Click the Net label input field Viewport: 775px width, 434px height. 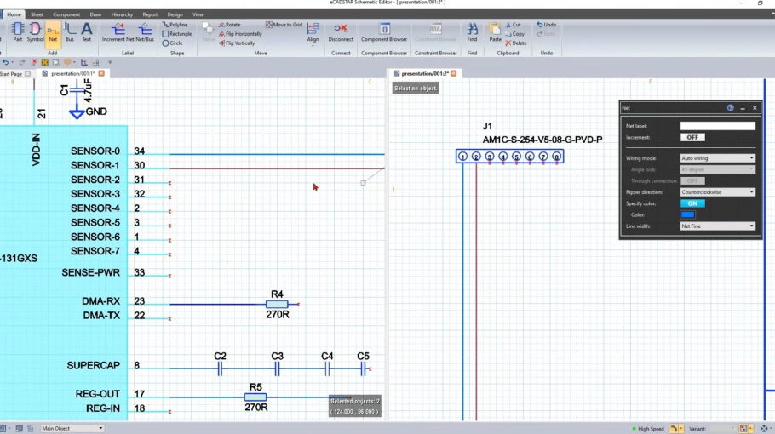[x=717, y=126]
